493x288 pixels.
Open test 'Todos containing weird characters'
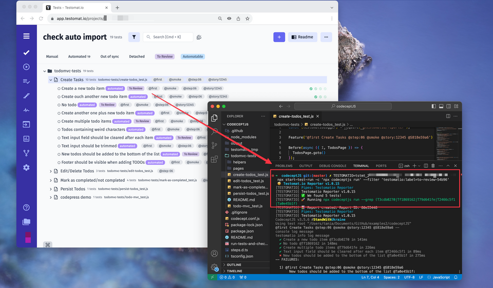(x=93, y=129)
